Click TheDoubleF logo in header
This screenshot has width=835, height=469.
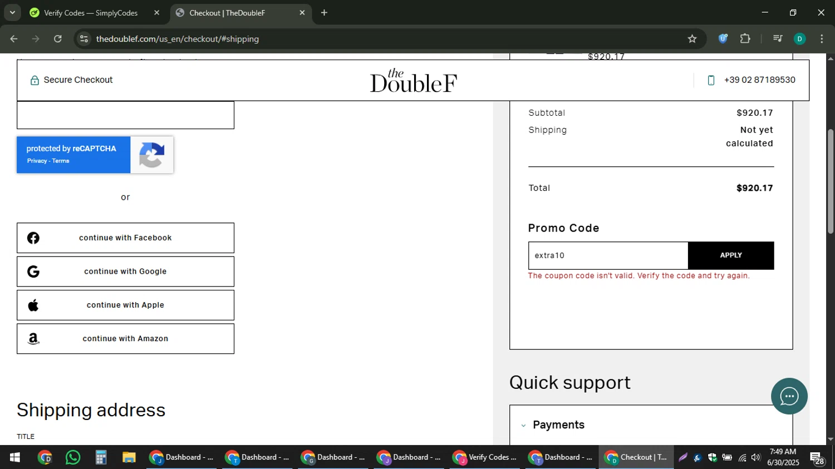[413, 80]
